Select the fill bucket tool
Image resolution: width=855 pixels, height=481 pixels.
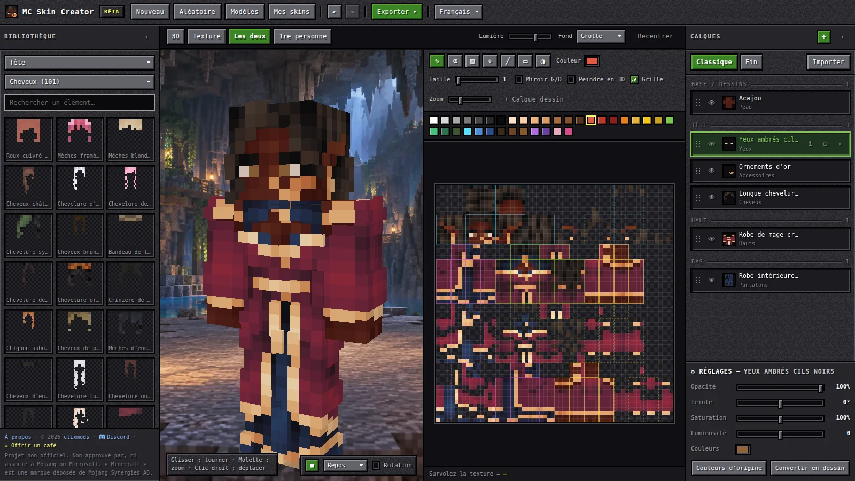coord(472,61)
